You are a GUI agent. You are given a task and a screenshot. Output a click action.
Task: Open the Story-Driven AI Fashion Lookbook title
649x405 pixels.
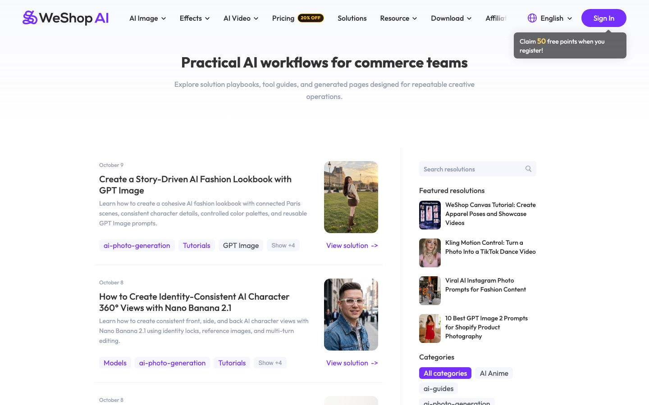click(x=195, y=184)
